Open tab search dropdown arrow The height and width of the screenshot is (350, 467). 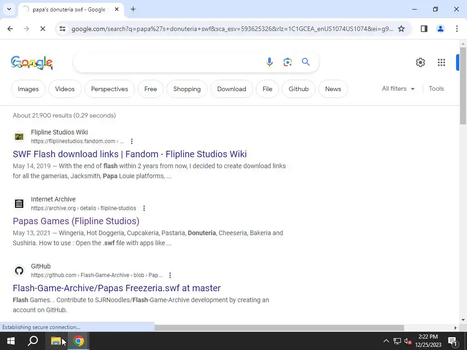[x=9, y=9]
